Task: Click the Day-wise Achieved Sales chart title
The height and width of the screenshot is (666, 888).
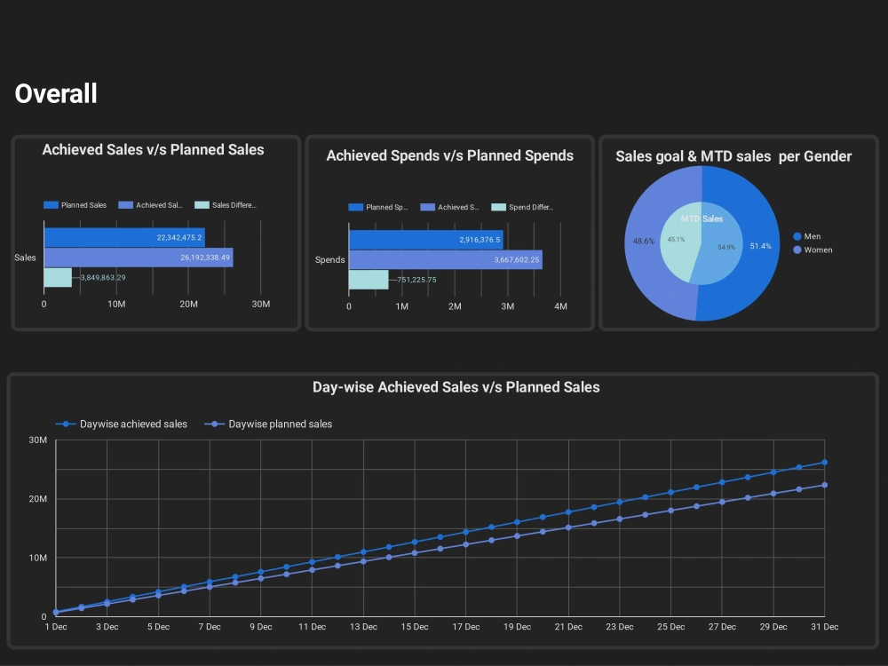Action: click(456, 387)
